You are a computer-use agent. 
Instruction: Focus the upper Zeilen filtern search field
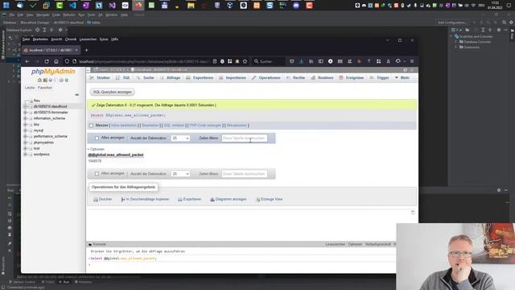tap(245, 138)
